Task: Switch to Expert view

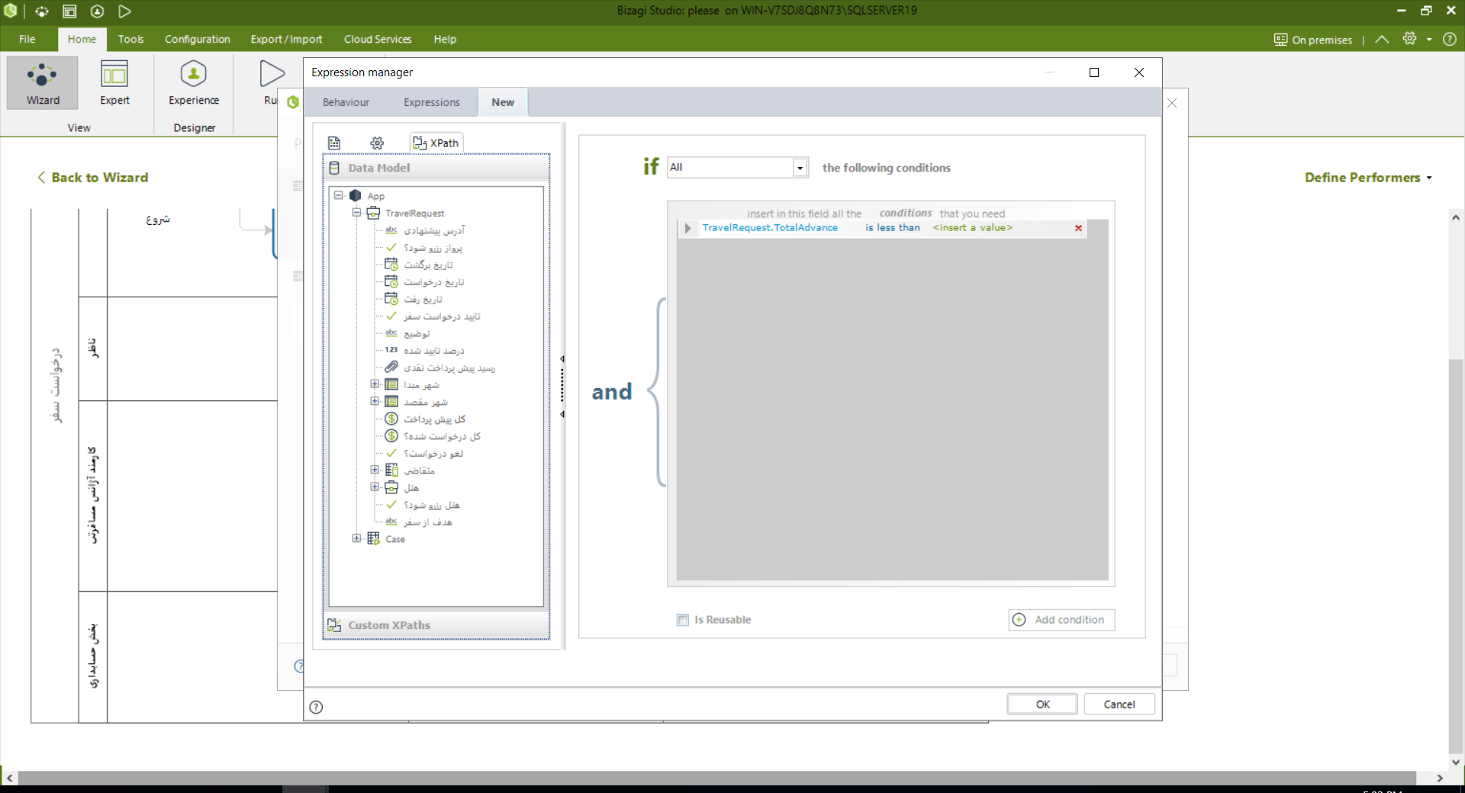Action: click(x=114, y=83)
